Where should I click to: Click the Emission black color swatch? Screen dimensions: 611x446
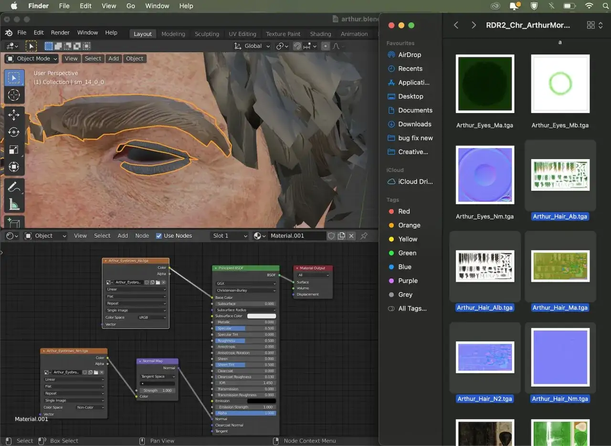(x=262, y=401)
